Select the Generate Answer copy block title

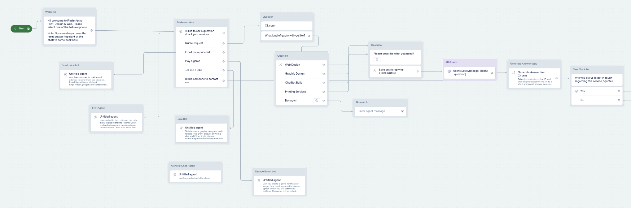click(x=524, y=64)
